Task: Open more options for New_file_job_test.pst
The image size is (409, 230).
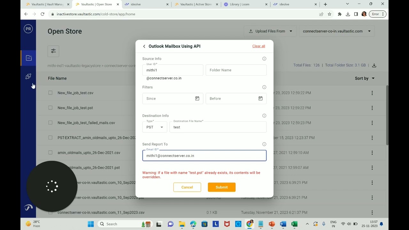Action: pos(372,108)
